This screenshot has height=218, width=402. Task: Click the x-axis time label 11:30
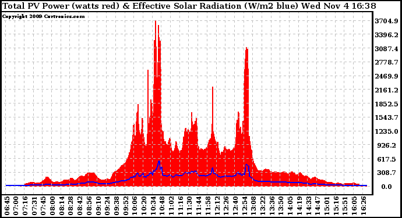click(190, 206)
